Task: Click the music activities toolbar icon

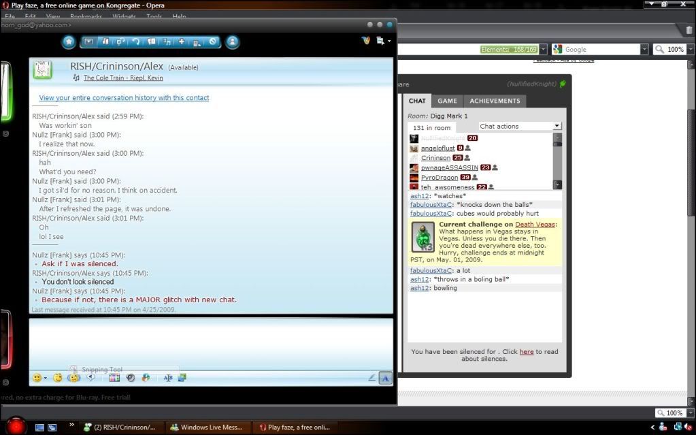Action: (167, 42)
